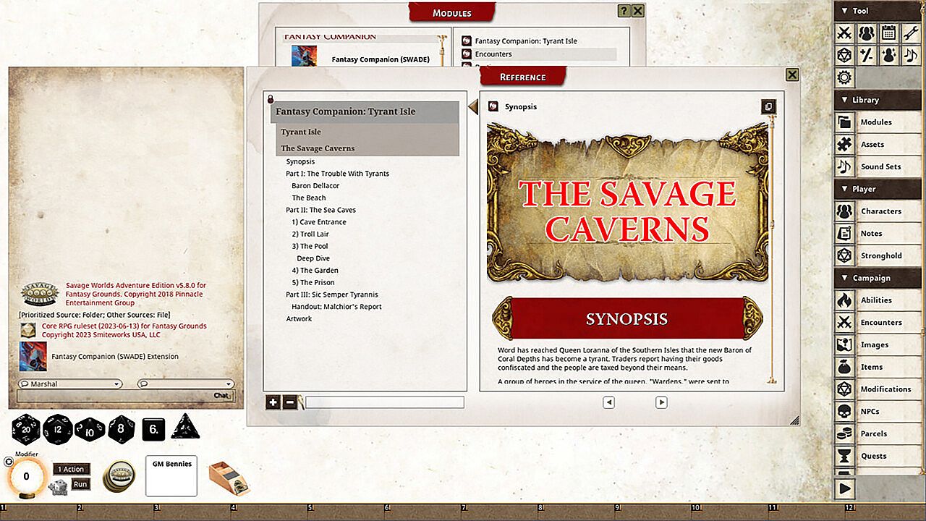The image size is (926, 521).
Task: Expand all index entries with plus button
Action: click(x=273, y=402)
